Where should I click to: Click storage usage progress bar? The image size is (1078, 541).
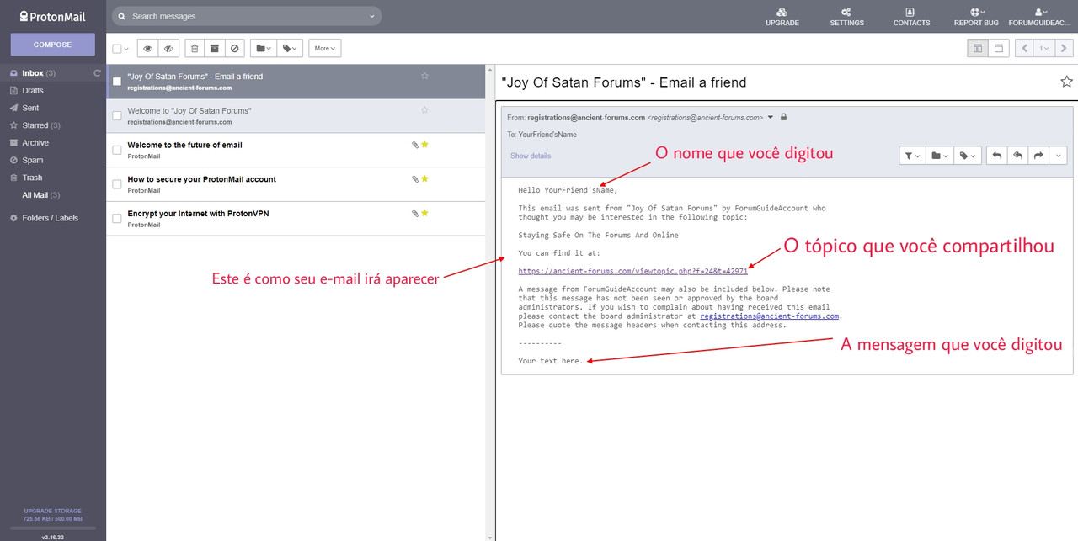click(53, 528)
